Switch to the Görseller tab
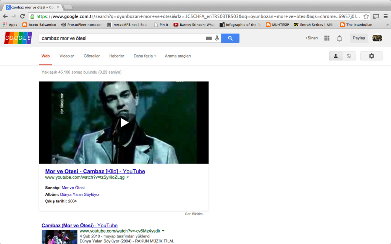 (91, 56)
